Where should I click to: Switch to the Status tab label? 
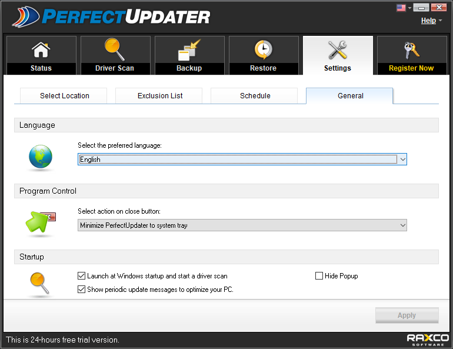point(41,68)
